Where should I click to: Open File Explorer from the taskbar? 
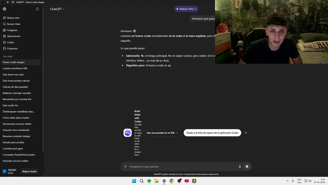[157, 181]
